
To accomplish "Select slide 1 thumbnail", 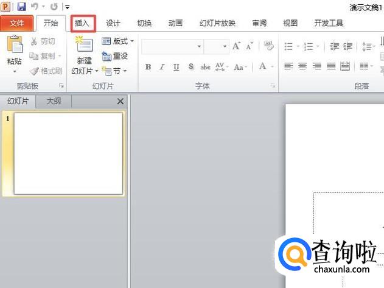I will 68,153.
